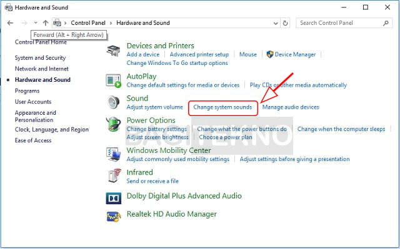Open System and Security category

(x=40, y=58)
